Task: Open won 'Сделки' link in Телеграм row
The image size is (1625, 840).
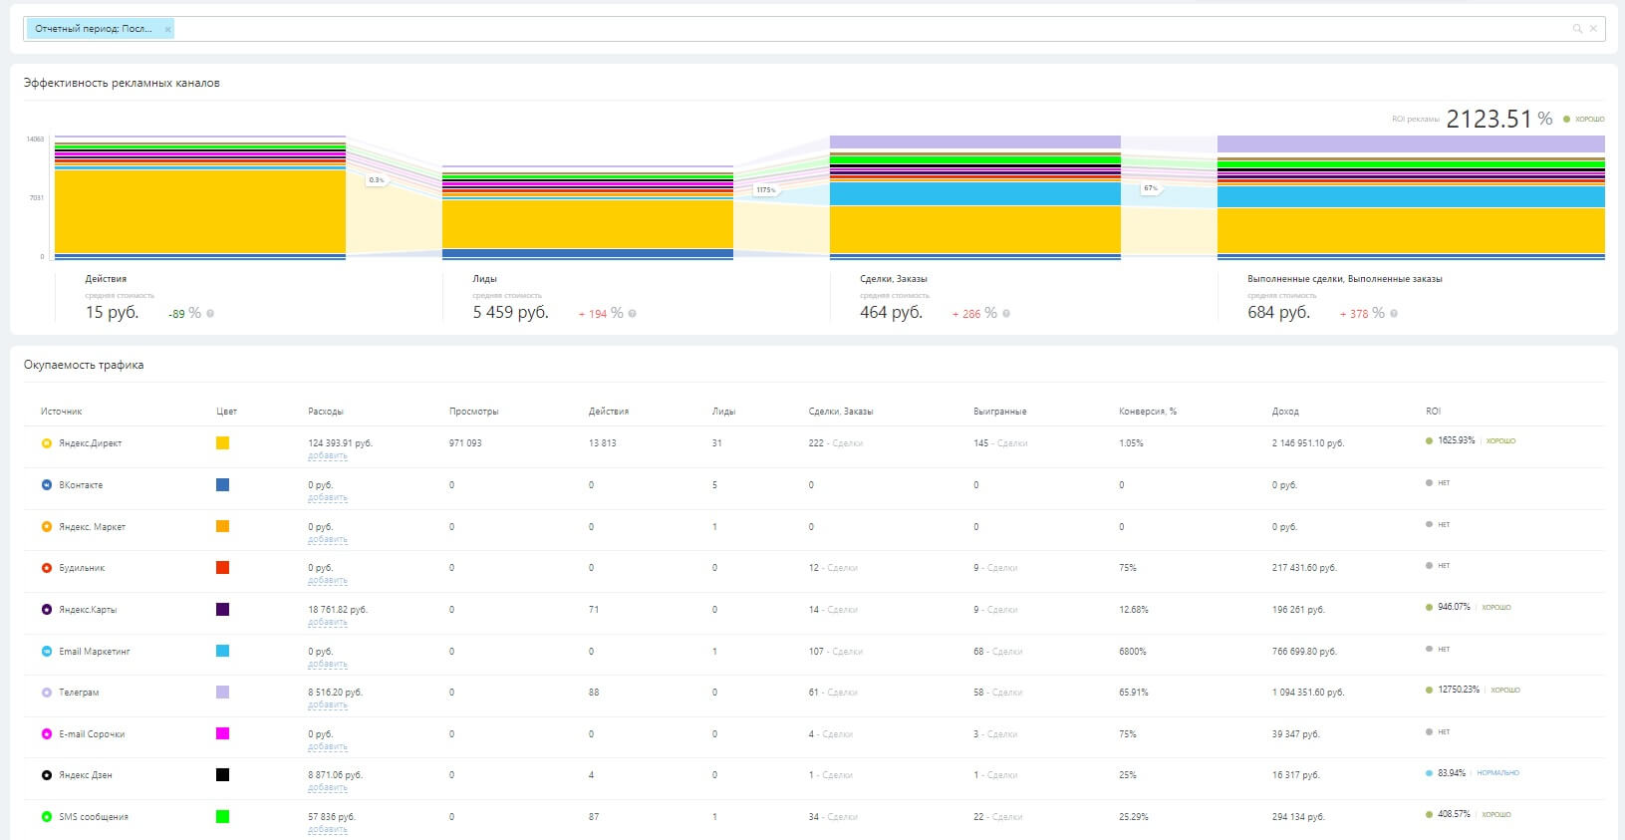Action: (1006, 693)
